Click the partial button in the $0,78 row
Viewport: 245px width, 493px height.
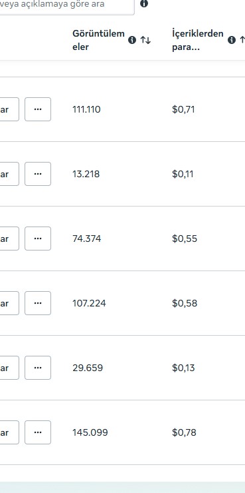point(9,432)
